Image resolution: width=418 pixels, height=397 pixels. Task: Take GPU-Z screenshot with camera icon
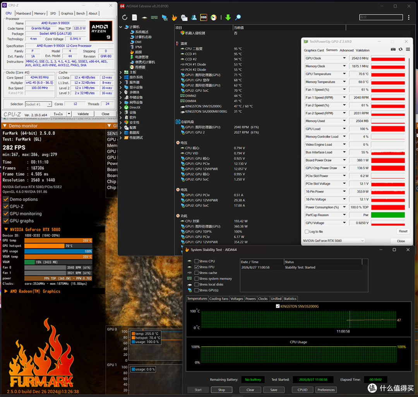tap(393, 49)
